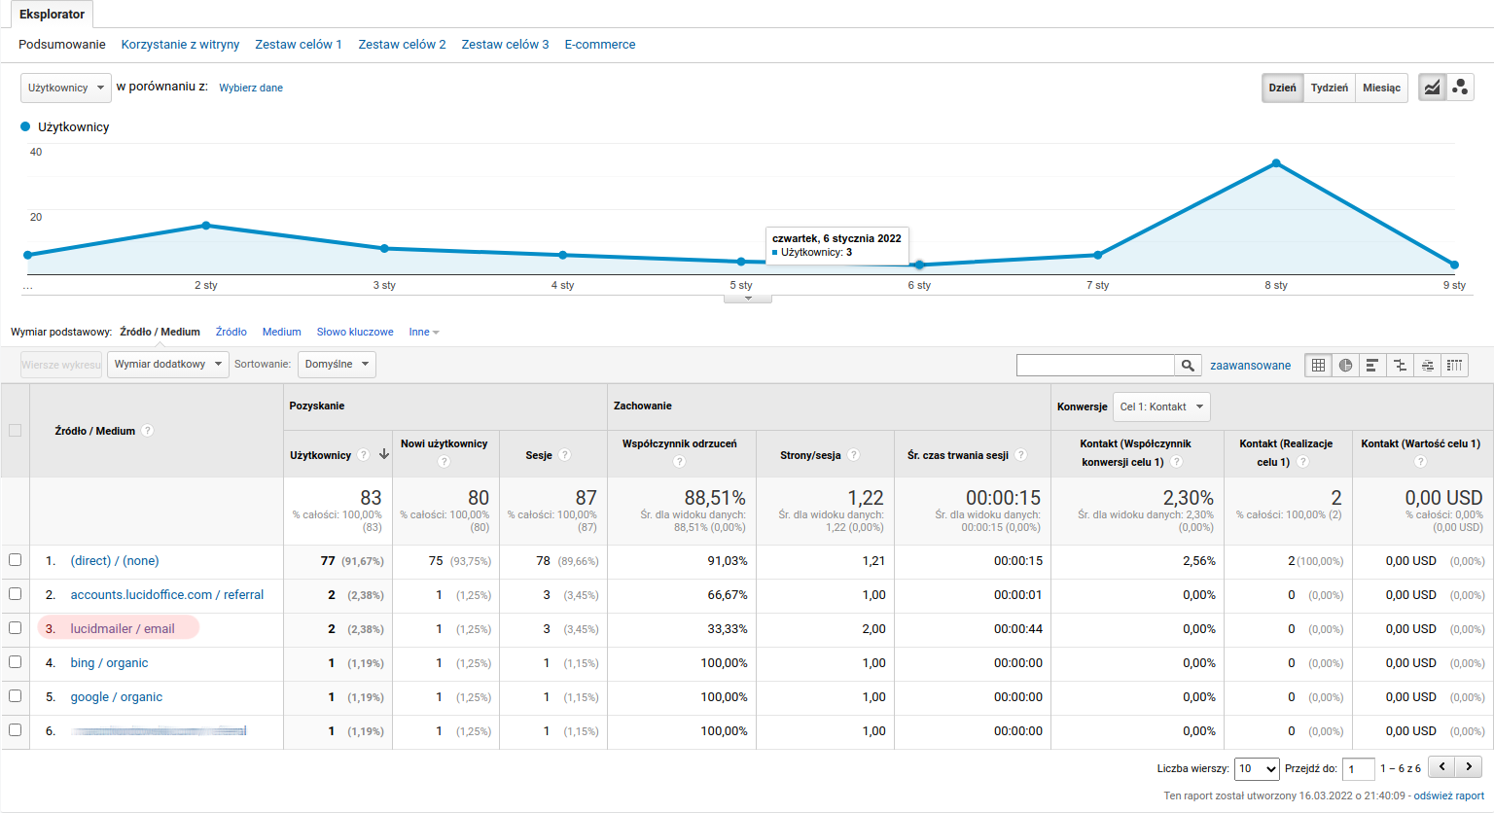This screenshot has width=1494, height=813.
Task: Click the odśwież raport link
Action: click(1449, 795)
